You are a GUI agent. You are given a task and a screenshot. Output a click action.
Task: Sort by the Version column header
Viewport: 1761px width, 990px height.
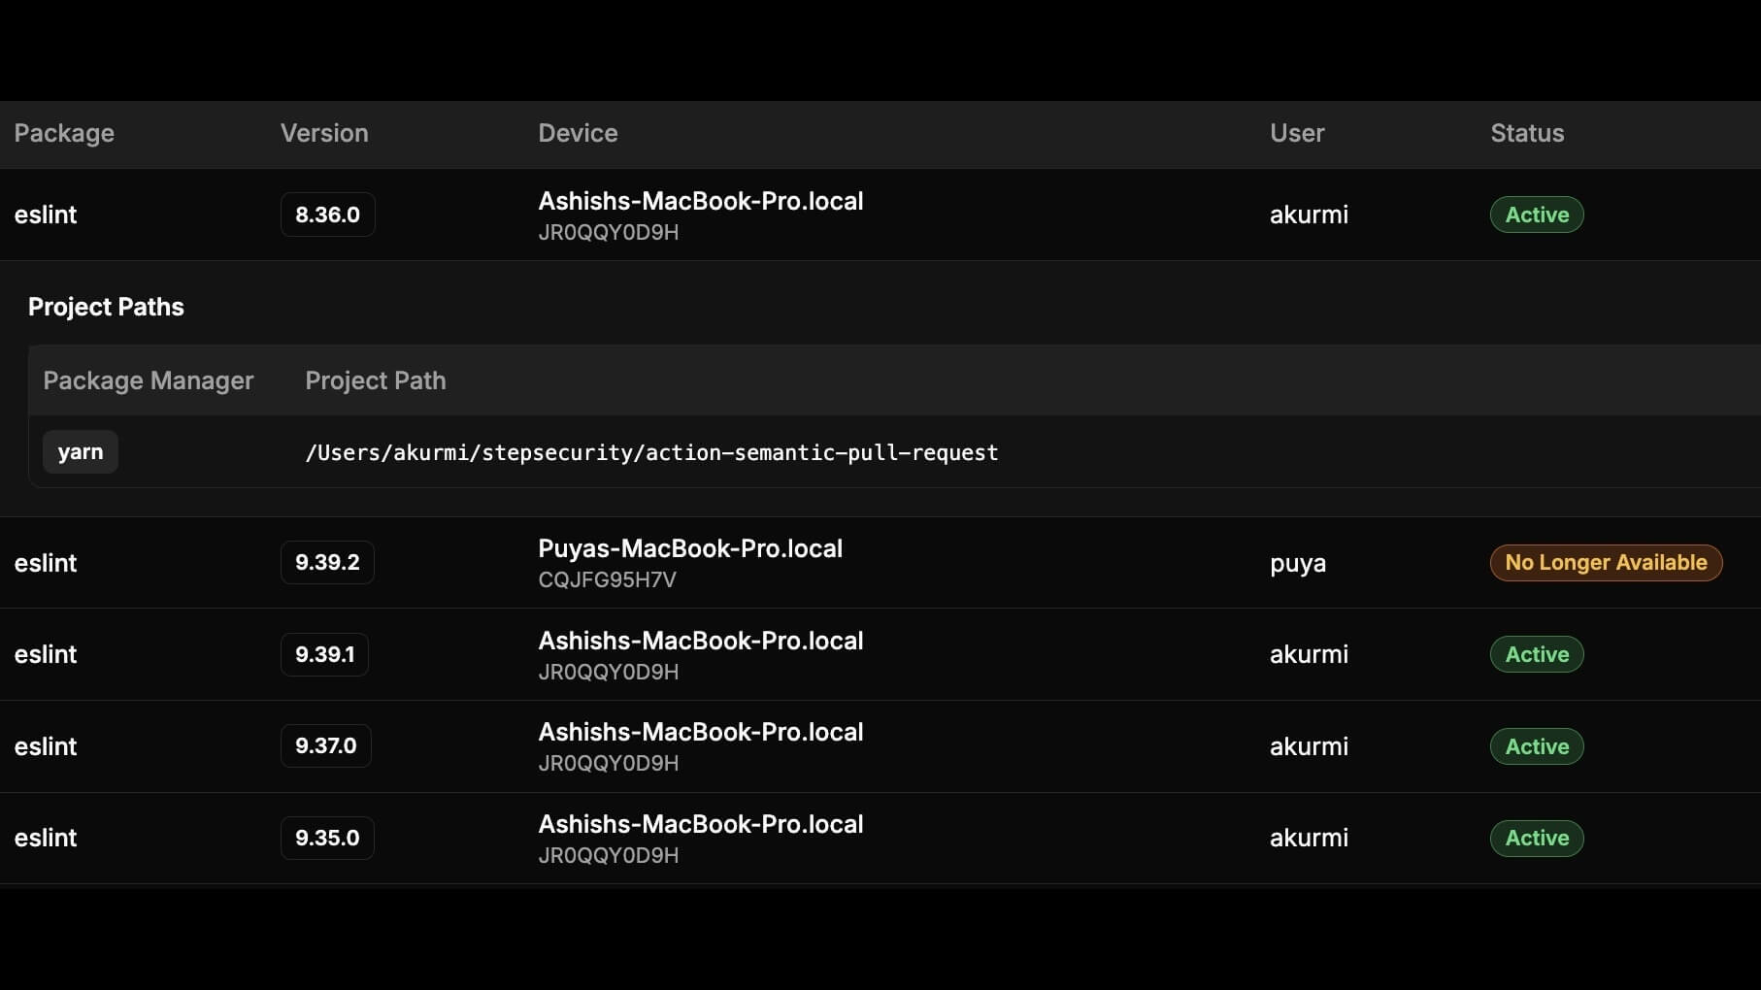point(324,133)
